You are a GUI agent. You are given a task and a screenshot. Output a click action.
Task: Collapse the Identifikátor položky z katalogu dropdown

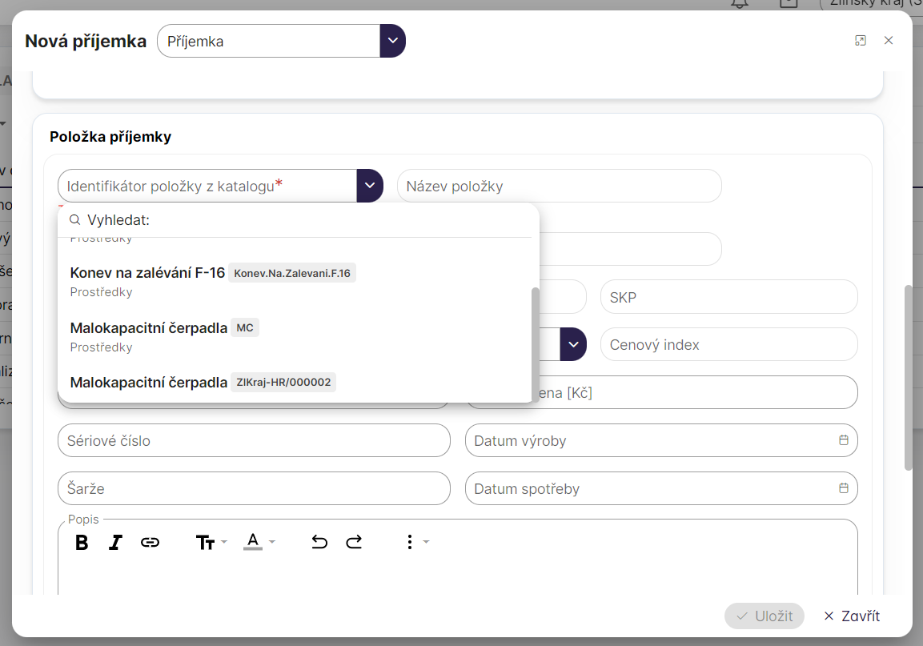(x=369, y=186)
